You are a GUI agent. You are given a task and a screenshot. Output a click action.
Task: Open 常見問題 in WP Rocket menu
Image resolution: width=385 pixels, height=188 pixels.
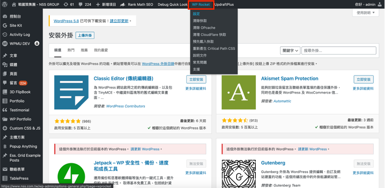[200, 63]
